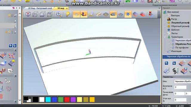Toggle the blue star relief button
Viewport: 191px width, 107px height.
[x=128, y=14]
